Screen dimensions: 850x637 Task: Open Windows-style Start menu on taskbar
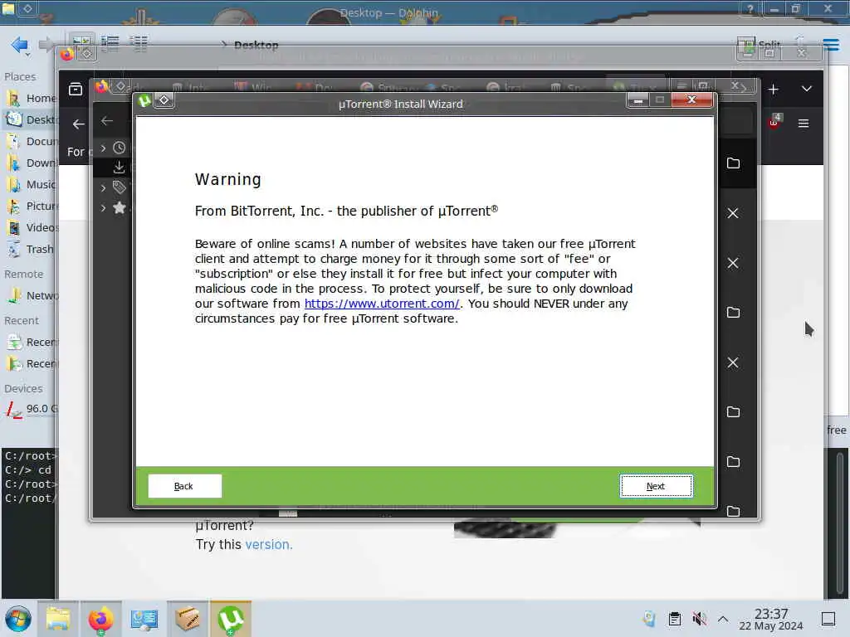pyautogui.click(x=18, y=619)
